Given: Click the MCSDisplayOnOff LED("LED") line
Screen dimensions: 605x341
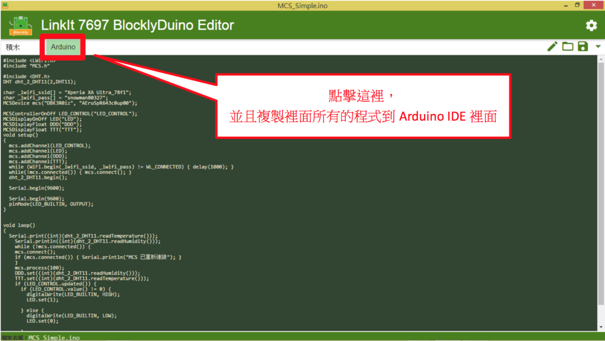Looking at the screenshot, I should (42, 119).
